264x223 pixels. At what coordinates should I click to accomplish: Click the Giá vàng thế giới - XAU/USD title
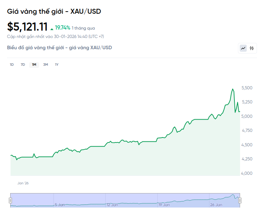pos(54,11)
